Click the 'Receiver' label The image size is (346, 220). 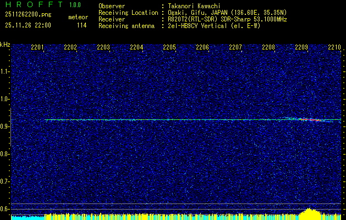tap(112, 19)
